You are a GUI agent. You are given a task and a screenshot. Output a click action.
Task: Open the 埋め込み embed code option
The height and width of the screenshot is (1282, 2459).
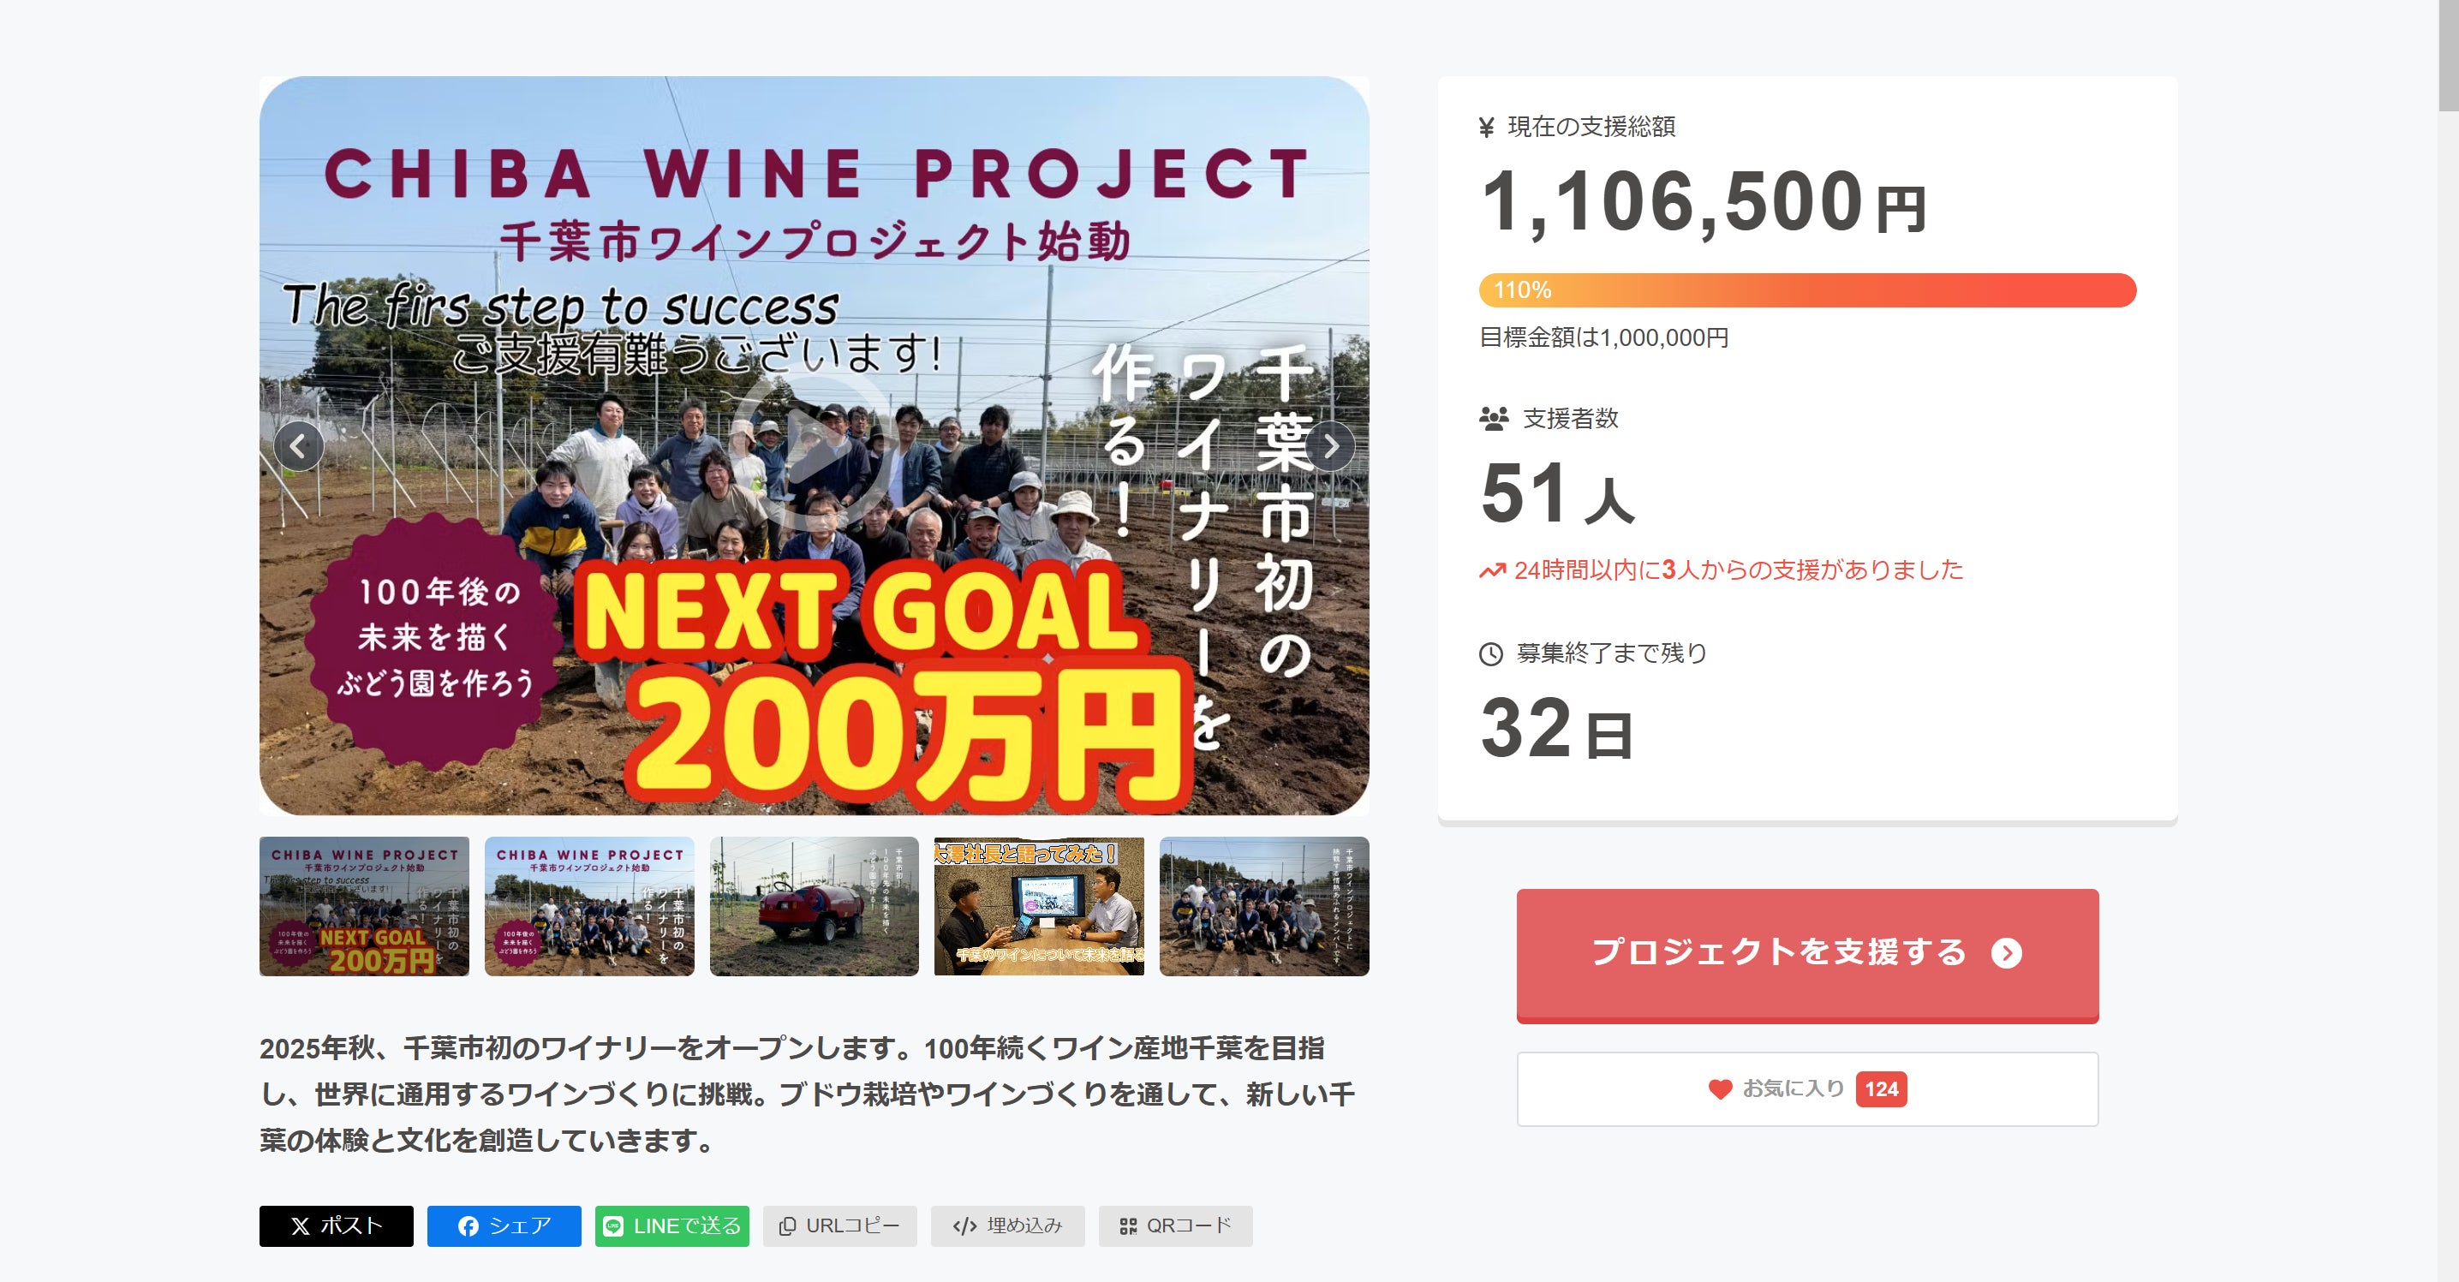1007,1225
